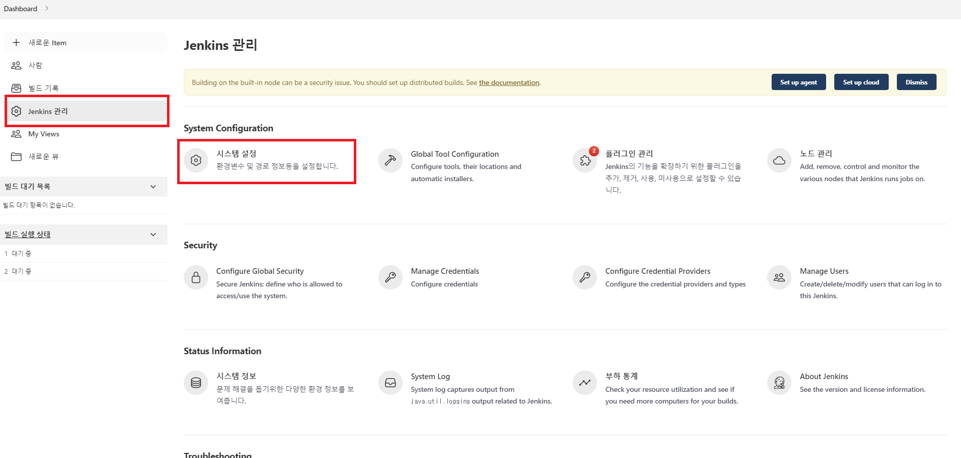Open the About Jenkins title link
The image size is (961, 458).
pyautogui.click(x=824, y=377)
